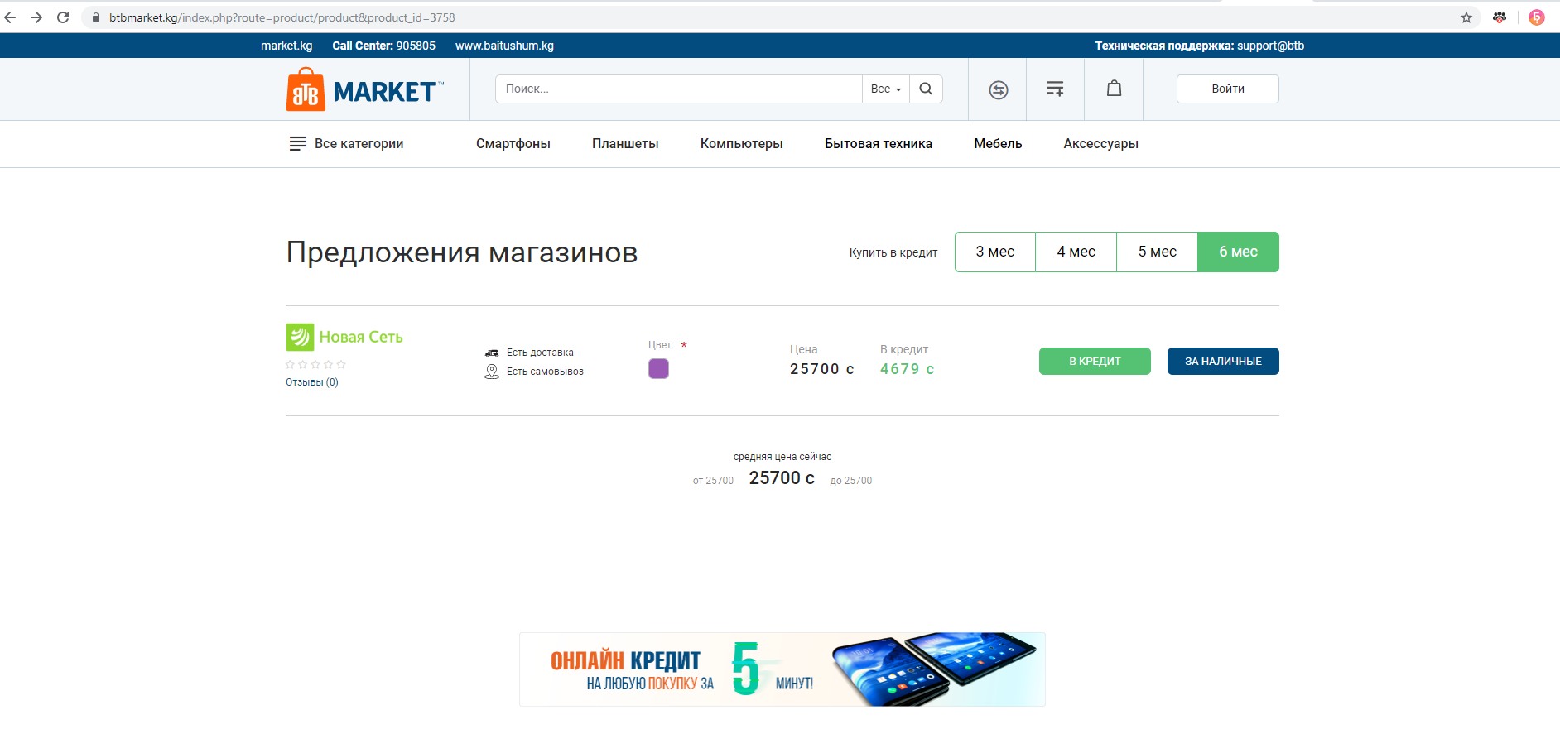
Task: Open the product compare icon
Action: [998, 89]
